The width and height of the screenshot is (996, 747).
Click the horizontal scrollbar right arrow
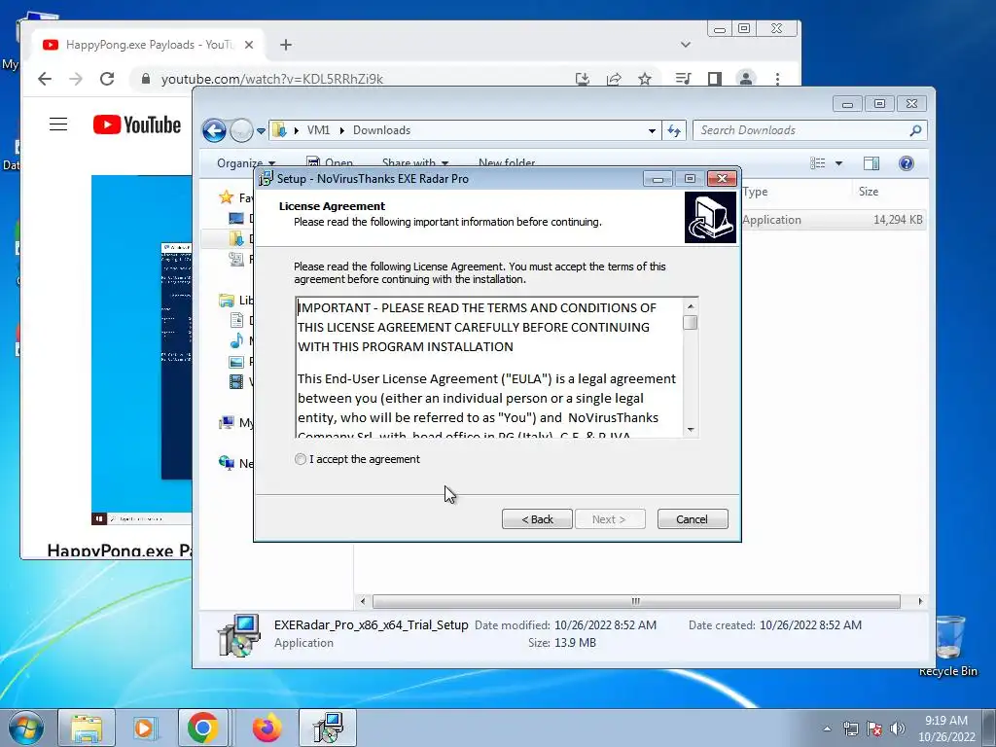pyautogui.click(x=920, y=601)
